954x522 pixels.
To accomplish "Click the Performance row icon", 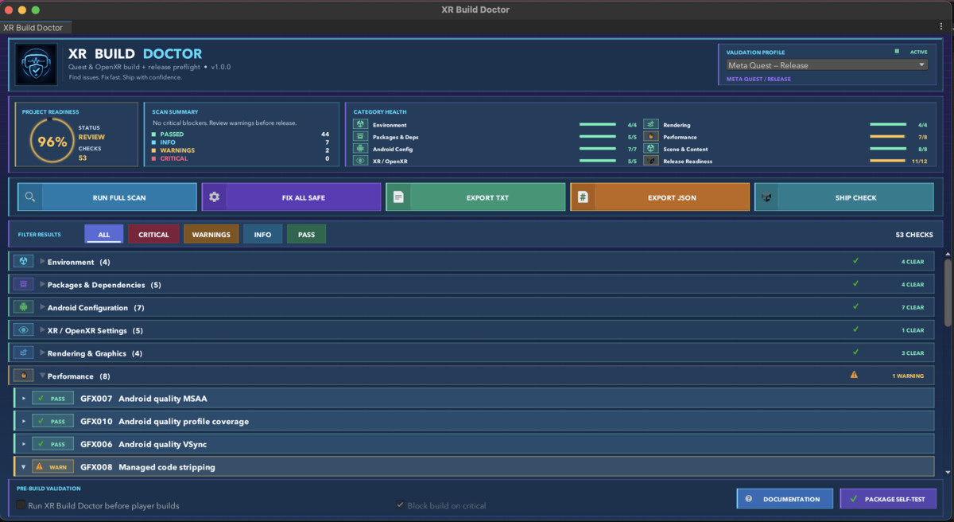I will [23, 376].
